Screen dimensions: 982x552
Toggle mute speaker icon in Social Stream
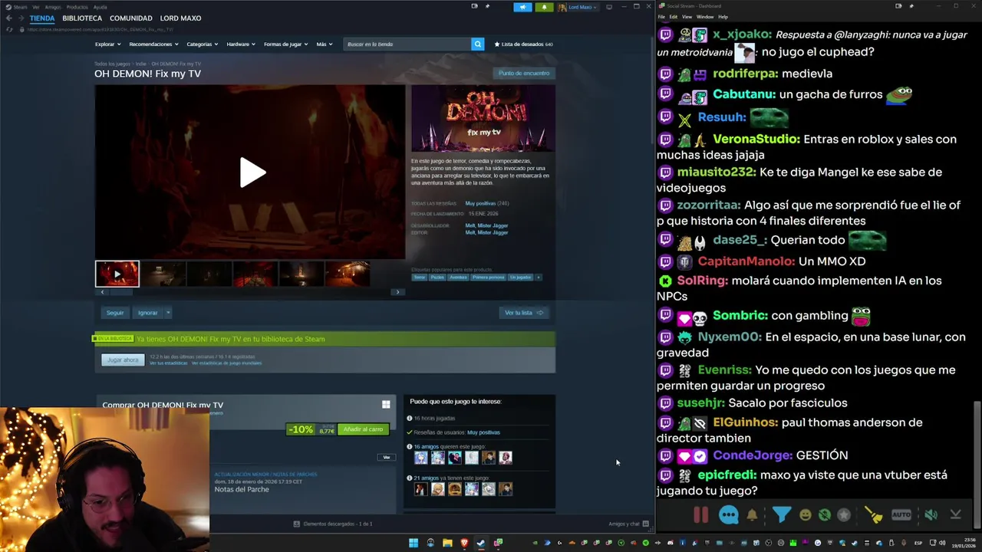point(931,514)
